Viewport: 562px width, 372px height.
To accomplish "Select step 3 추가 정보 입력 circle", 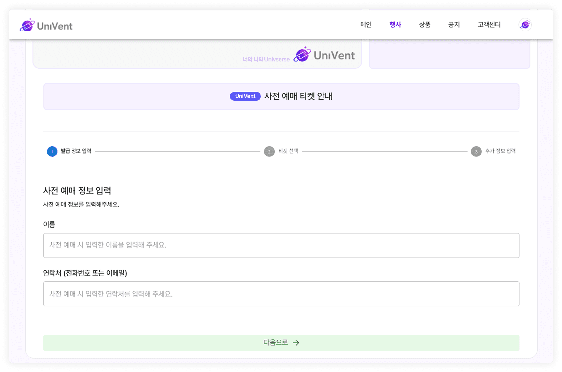I will (476, 151).
